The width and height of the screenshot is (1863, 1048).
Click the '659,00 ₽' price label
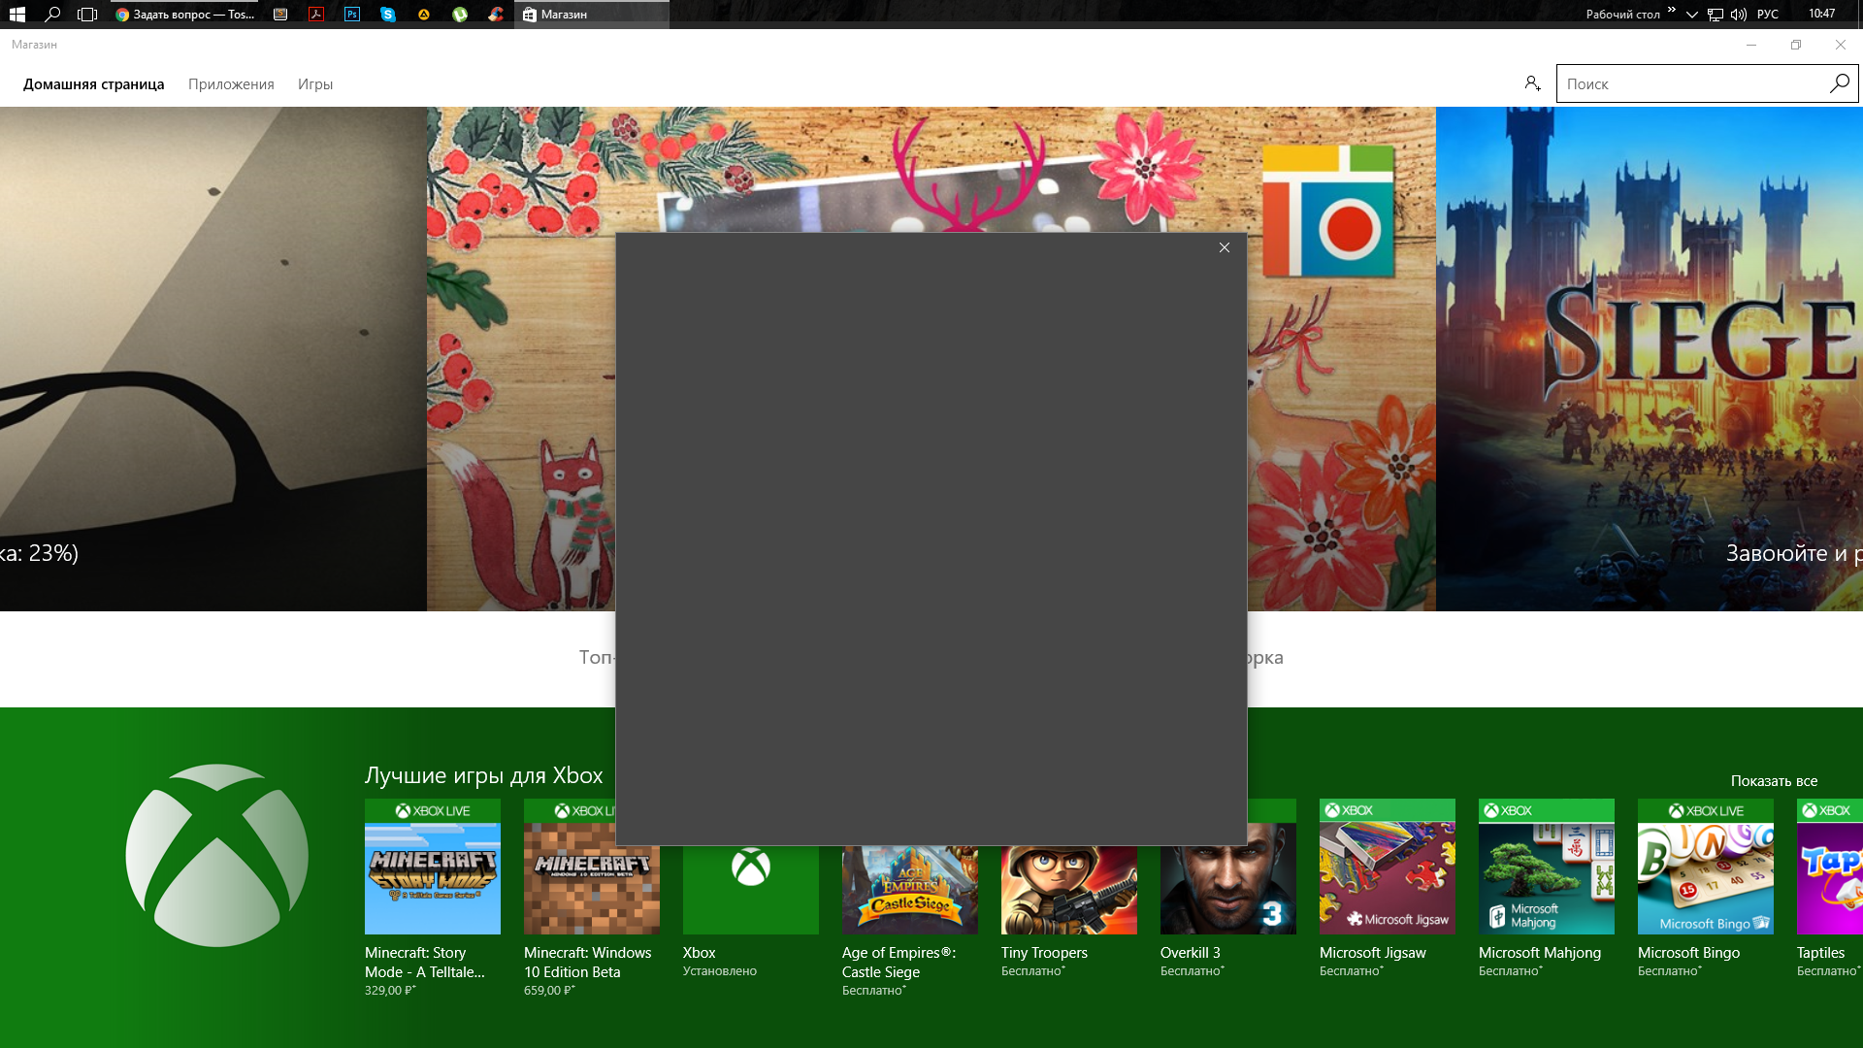click(549, 991)
